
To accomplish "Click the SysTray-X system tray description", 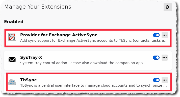I will point(82,63).
